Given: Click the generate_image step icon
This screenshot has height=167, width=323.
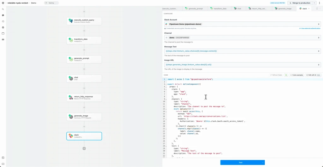Looking at the screenshot, I should point(71,117).
